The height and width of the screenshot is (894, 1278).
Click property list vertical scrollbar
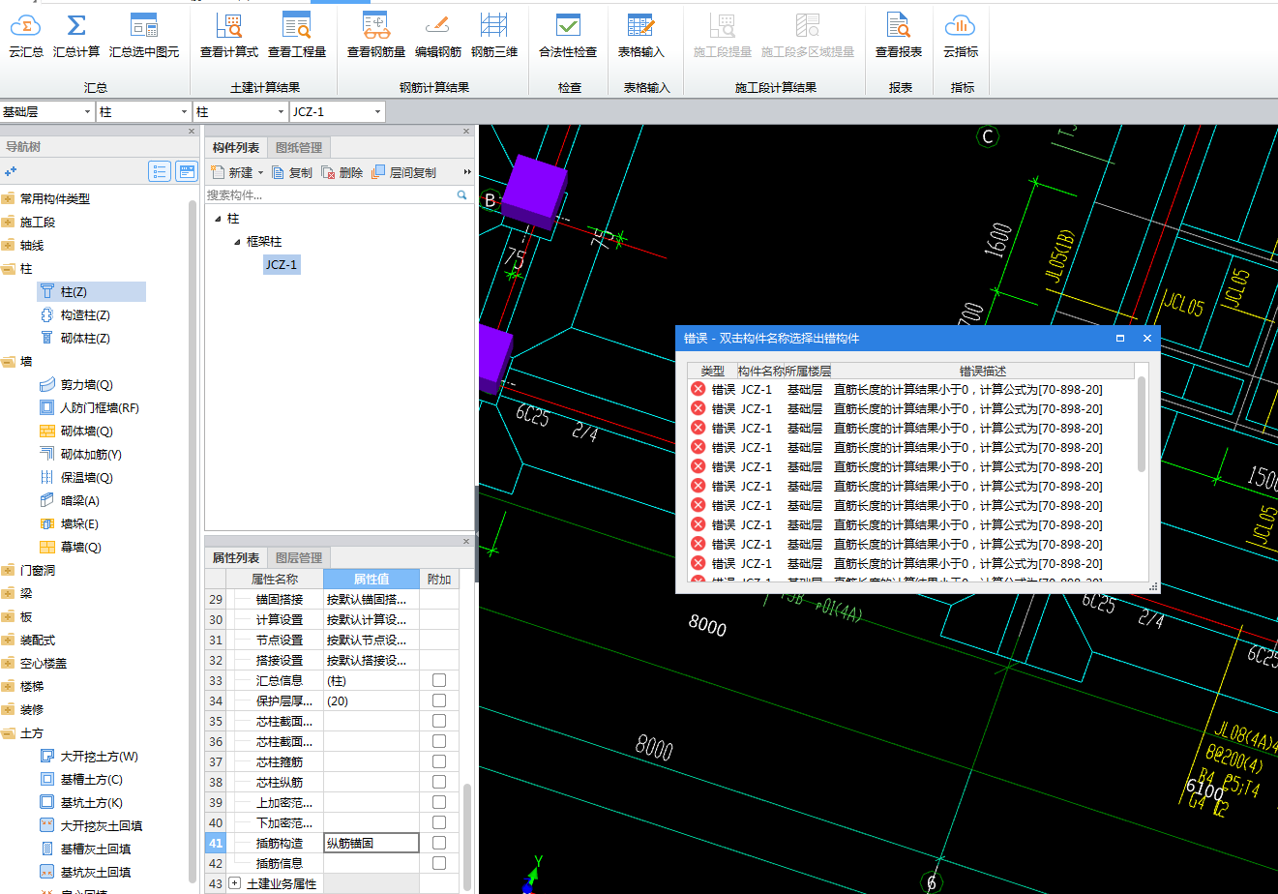click(x=467, y=837)
